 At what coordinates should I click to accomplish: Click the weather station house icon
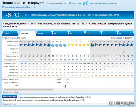point(86,3)
